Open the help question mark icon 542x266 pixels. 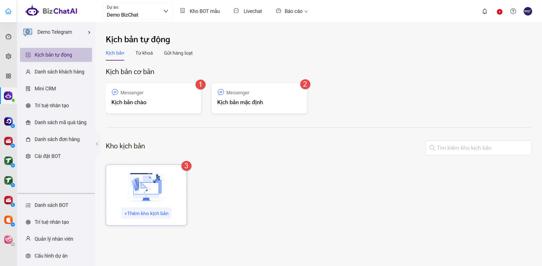coord(513,11)
